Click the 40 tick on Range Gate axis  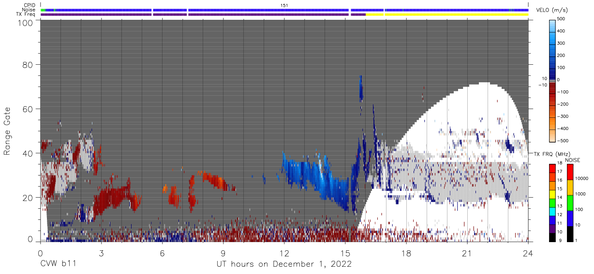click(x=28, y=153)
